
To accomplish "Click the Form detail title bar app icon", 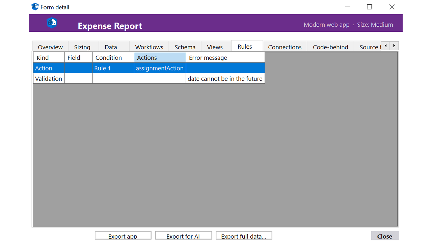I will (x=35, y=7).
